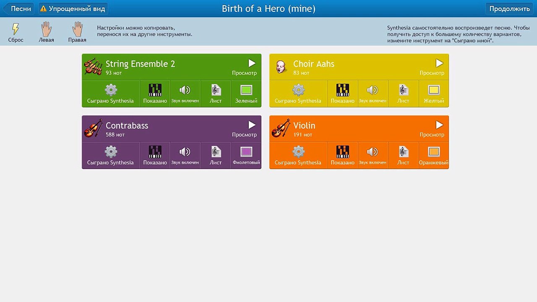Viewport: 537px width, 302px height.
Task: Click the song title Birth of a Hero (mine)
Action: click(268, 8)
